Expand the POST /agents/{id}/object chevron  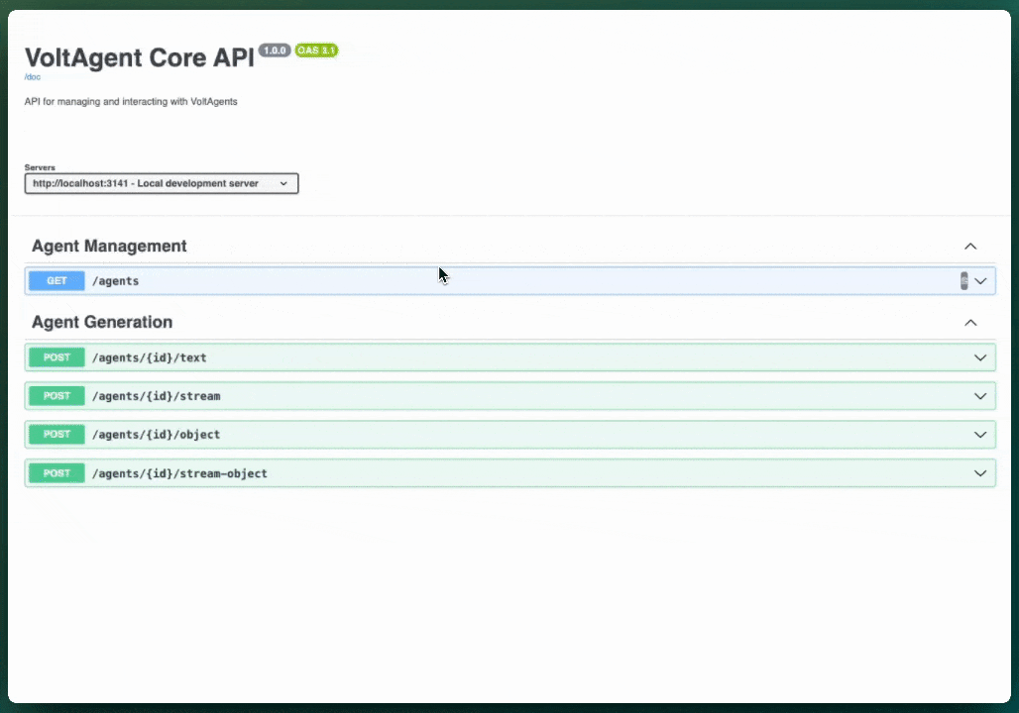pyautogui.click(x=980, y=435)
